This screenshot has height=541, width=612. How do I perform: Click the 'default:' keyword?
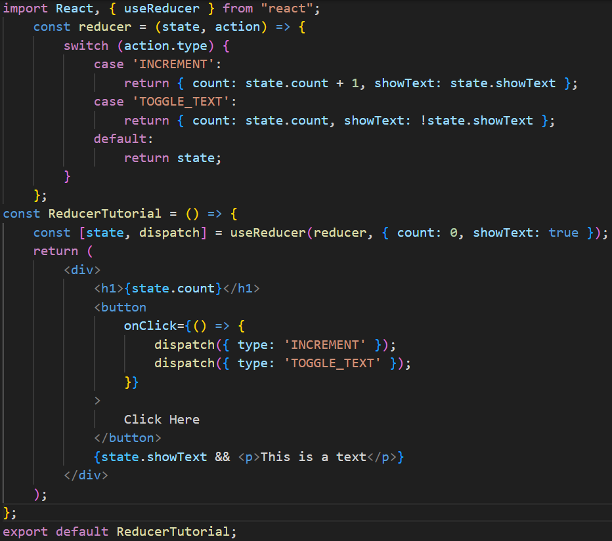(x=123, y=139)
